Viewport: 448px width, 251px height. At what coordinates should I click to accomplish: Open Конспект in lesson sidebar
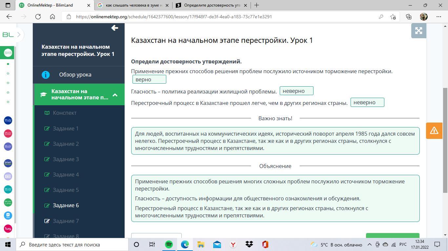[65, 113]
